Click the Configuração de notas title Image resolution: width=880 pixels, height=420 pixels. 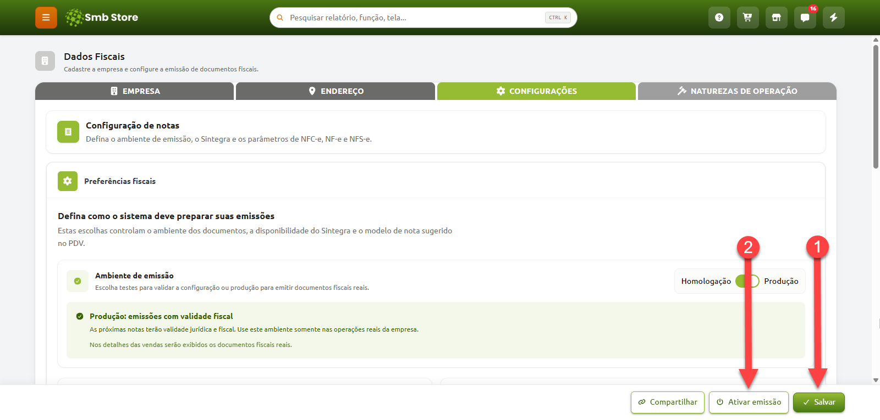(x=133, y=126)
